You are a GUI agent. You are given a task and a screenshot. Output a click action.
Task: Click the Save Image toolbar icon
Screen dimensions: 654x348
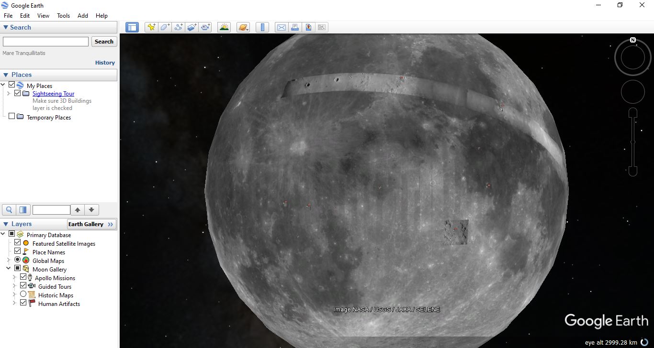(322, 27)
